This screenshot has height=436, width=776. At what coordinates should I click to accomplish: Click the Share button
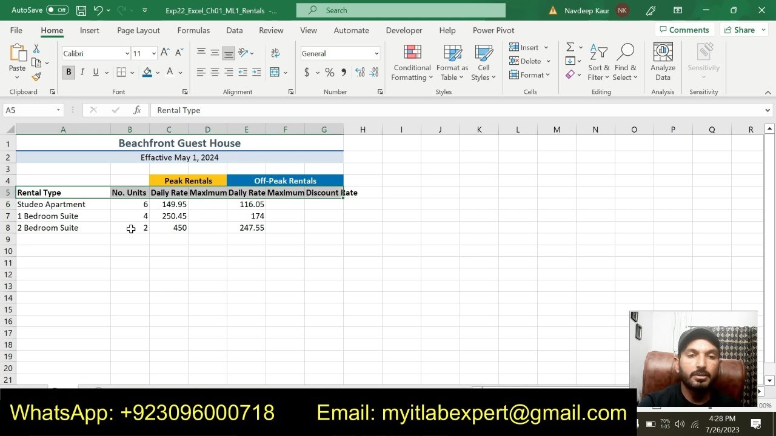click(739, 30)
